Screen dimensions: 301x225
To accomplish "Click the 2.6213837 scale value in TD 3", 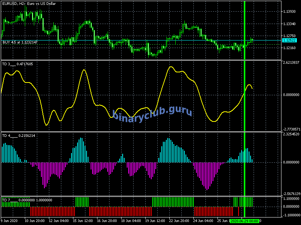I will [x=291, y=63].
